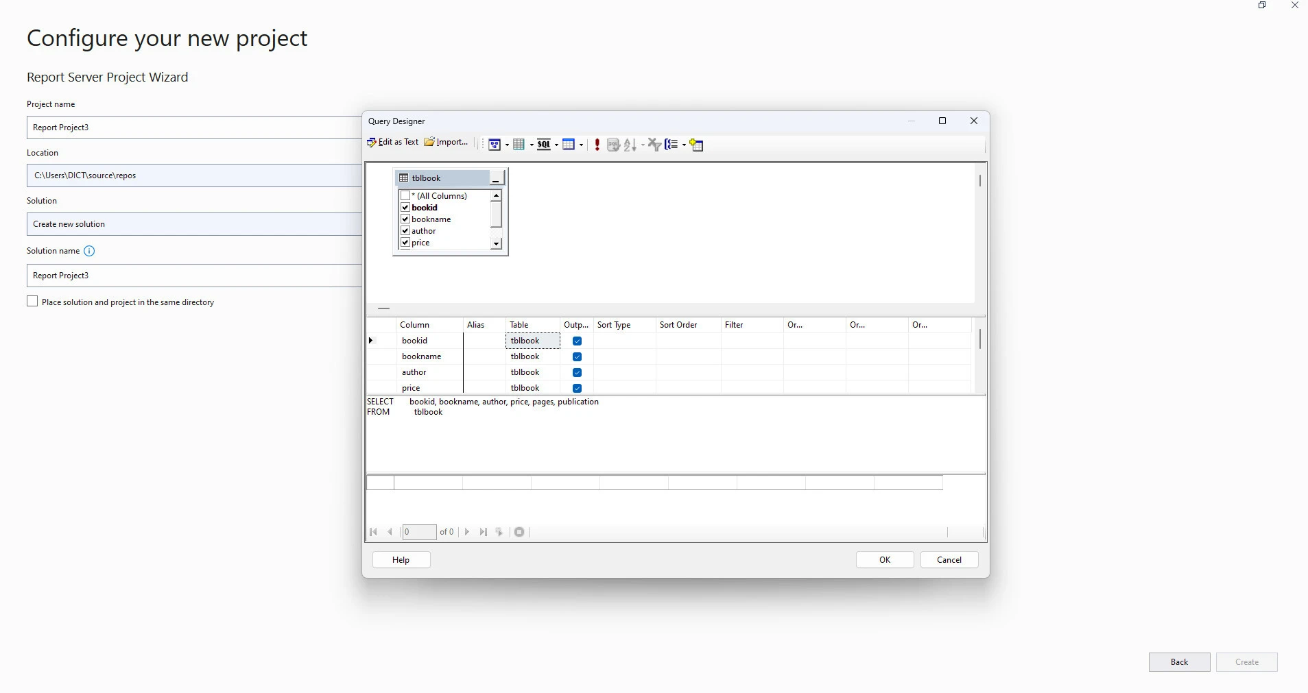Uncheck the author column checkbox
The height and width of the screenshot is (693, 1308).
[405, 231]
